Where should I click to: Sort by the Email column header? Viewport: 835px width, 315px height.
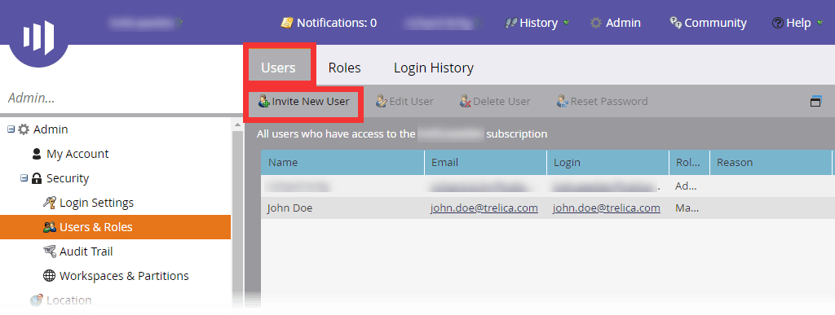coord(486,163)
